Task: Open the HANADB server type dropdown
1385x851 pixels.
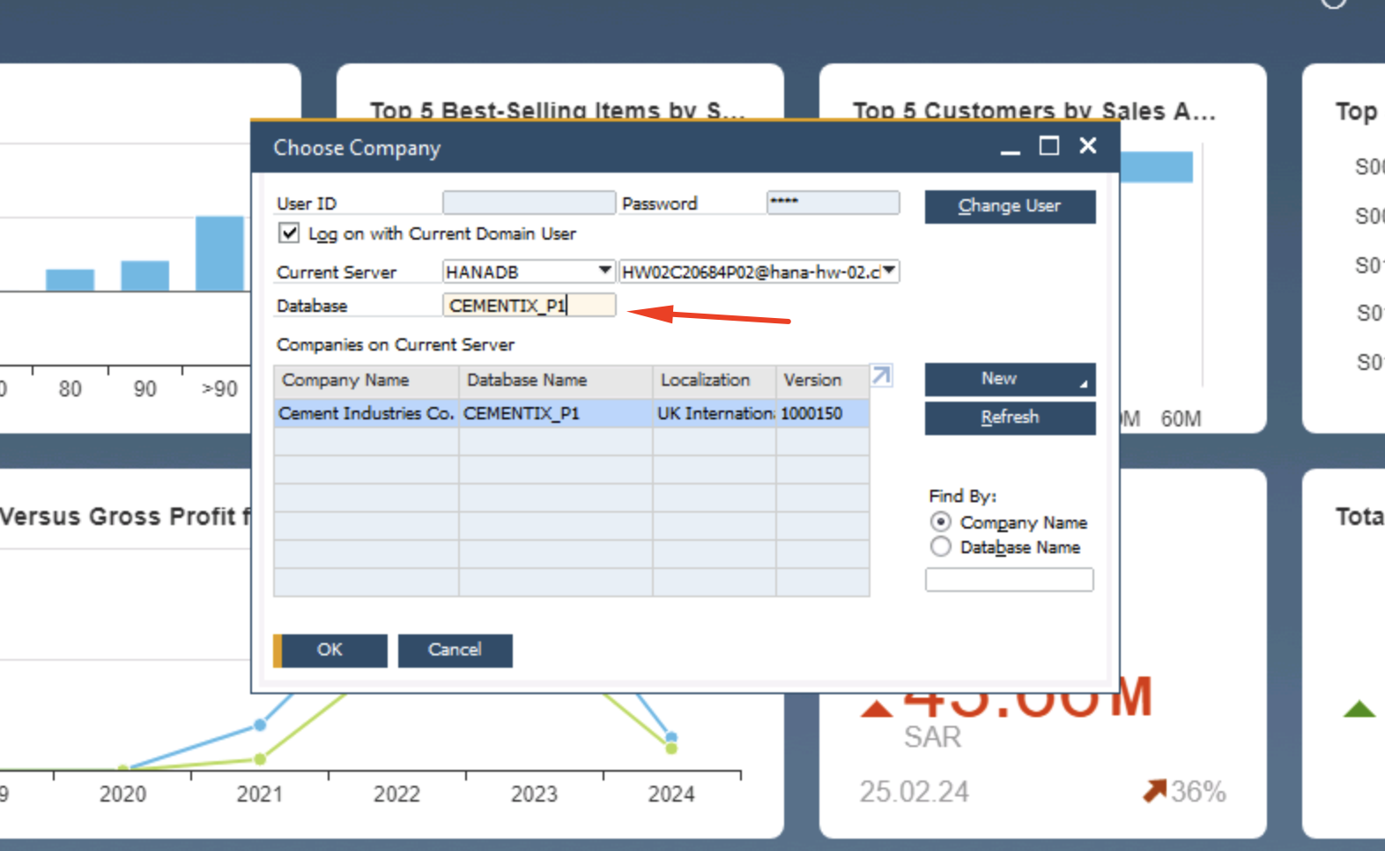Action: tap(604, 271)
